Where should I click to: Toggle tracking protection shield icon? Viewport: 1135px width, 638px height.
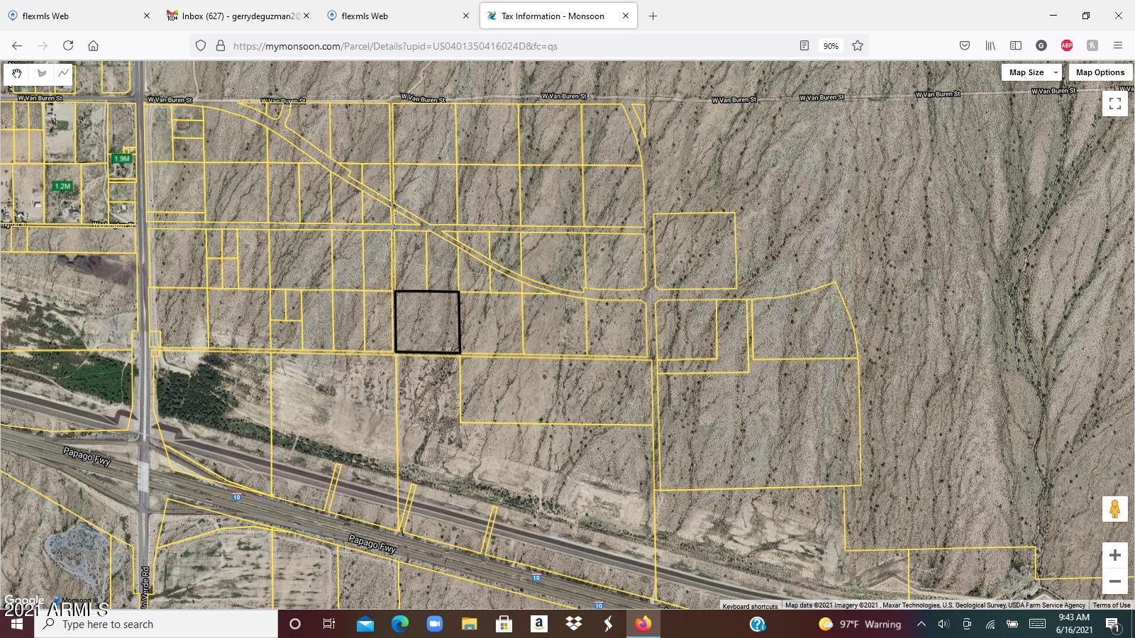click(x=201, y=45)
